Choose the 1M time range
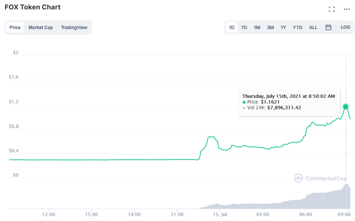This screenshot has height=221, width=355. click(257, 27)
